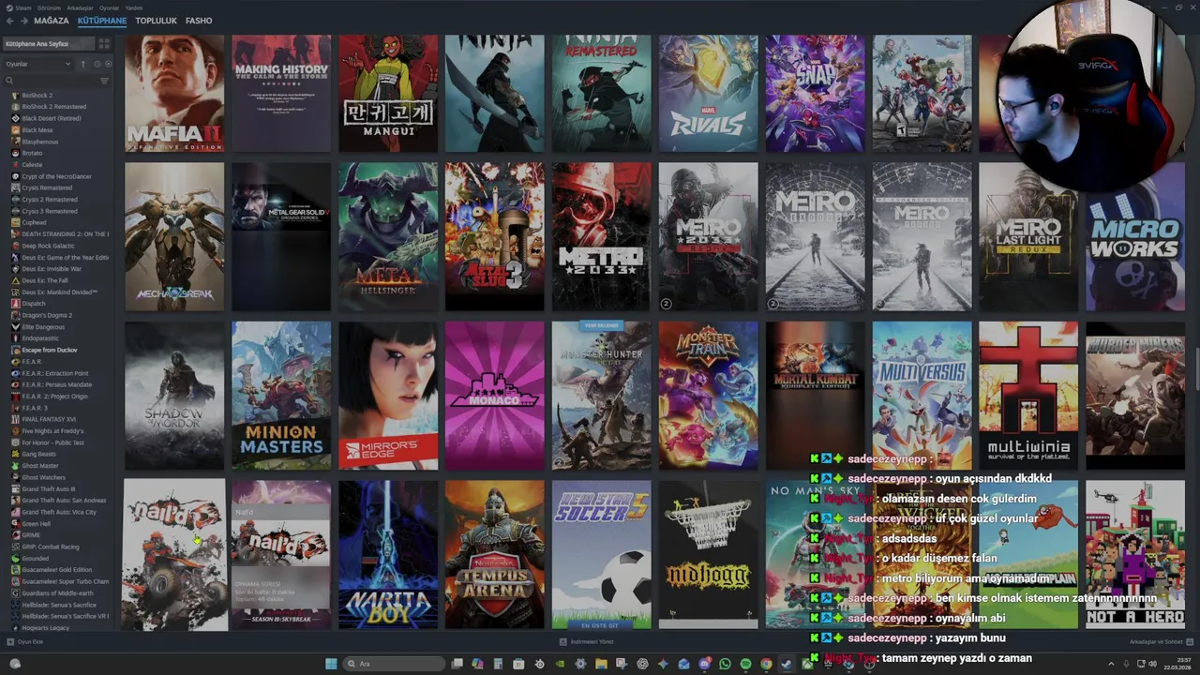Open the Oyunlar menu in the menu bar
The height and width of the screenshot is (675, 1200).
point(109,7)
